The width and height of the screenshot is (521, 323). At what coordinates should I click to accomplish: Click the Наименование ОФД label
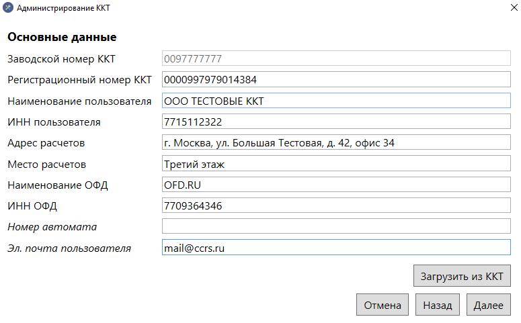(x=58, y=185)
